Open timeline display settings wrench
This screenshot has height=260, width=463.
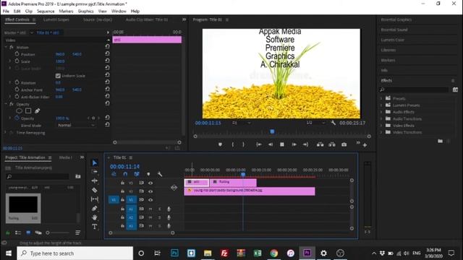160,174
